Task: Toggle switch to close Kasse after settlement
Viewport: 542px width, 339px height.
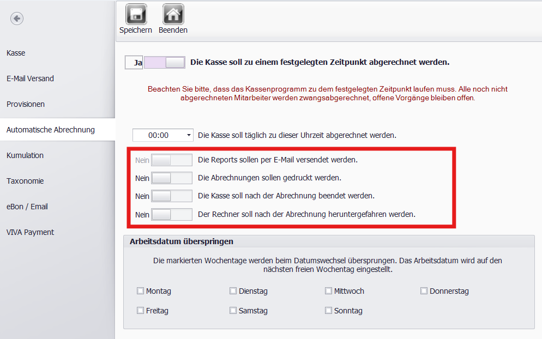Action: 171,196
